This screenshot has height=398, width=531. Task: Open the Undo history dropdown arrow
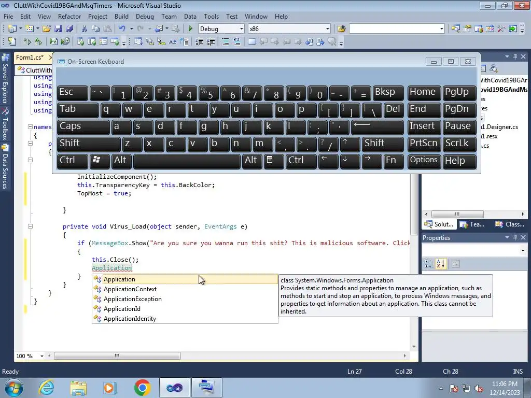coord(131,29)
